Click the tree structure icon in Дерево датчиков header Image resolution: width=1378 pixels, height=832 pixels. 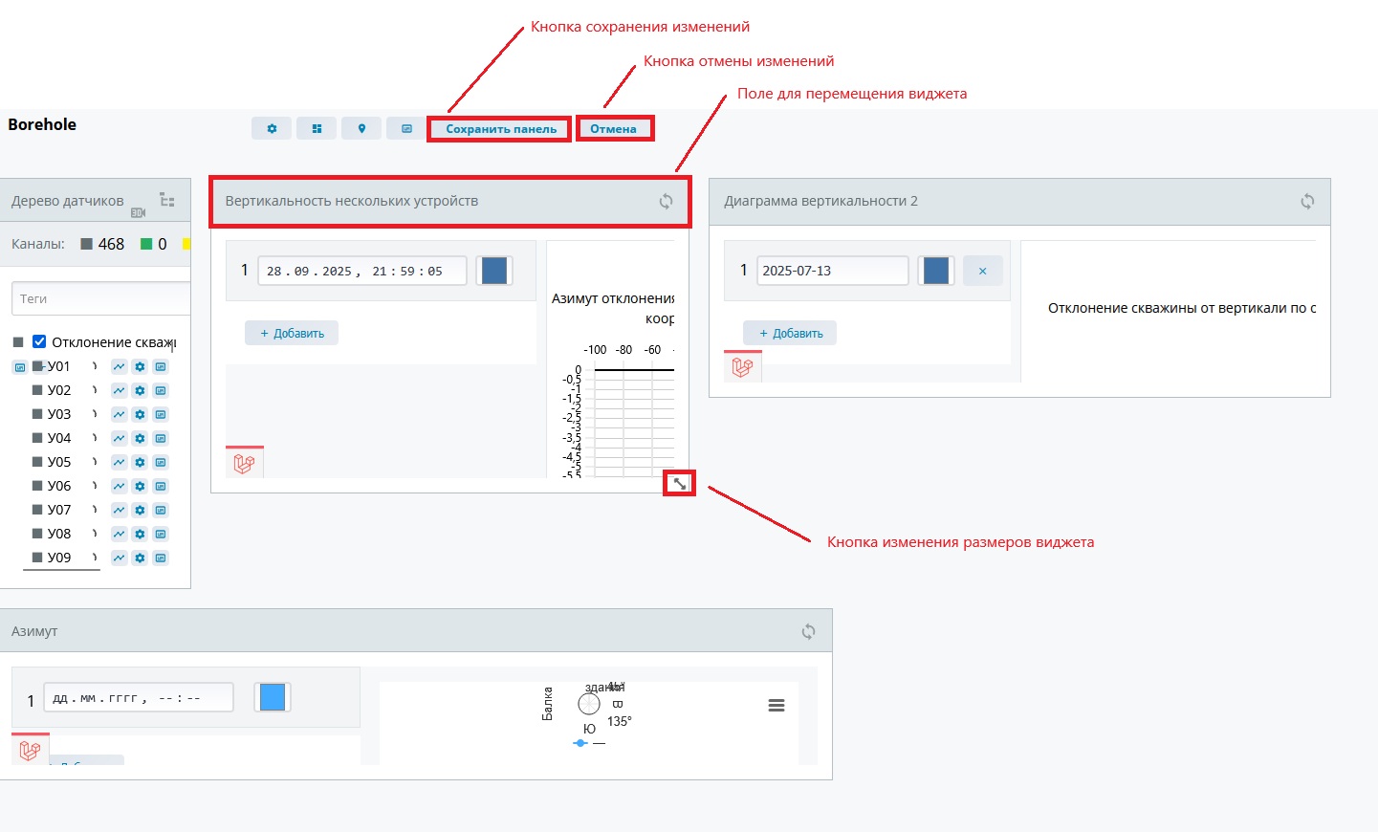167,200
